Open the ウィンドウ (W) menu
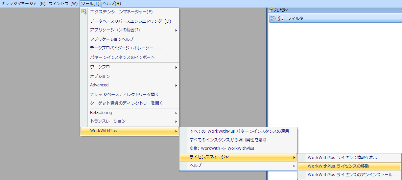Screen dimensions: 402x180 (x=63, y=4)
